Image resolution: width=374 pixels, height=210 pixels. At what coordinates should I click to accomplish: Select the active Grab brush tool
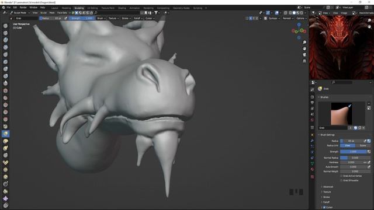click(5, 134)
